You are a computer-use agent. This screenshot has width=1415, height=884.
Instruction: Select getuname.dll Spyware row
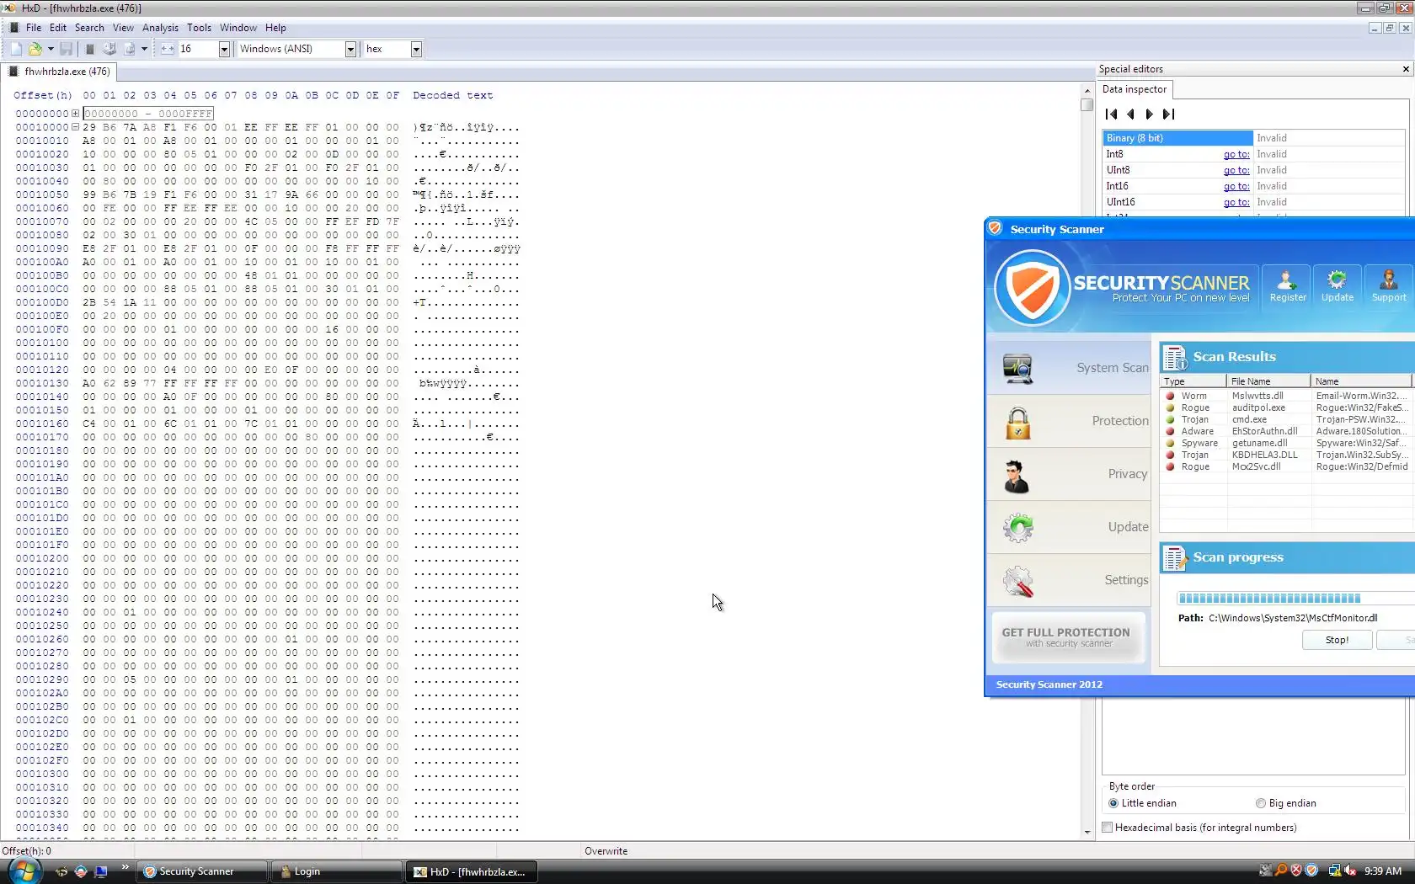pos(1287,443)
